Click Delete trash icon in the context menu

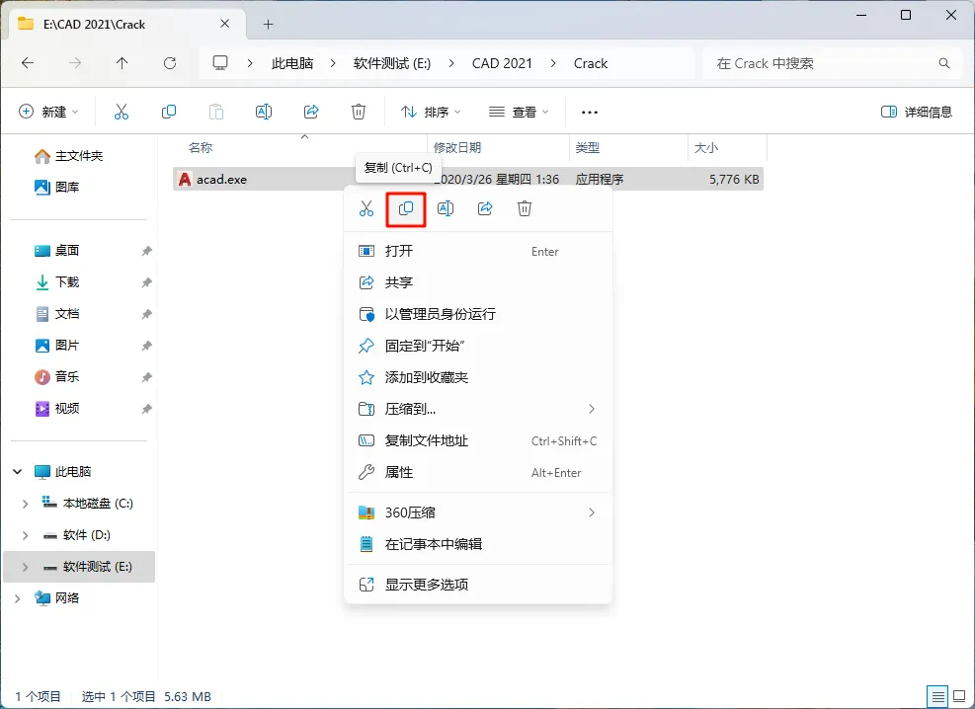tap(525, 208)
